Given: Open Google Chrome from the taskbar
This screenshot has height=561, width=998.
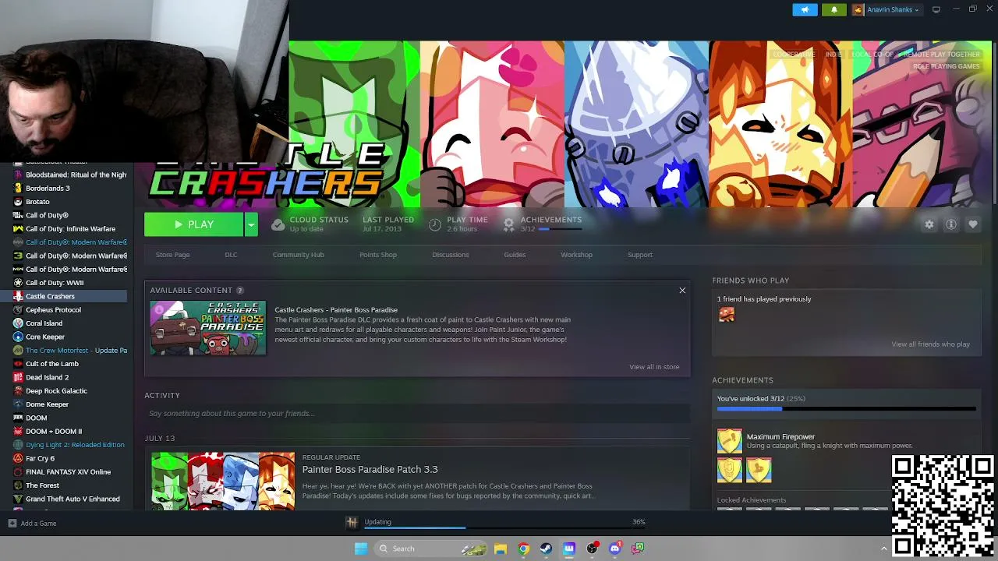Looking at the screenshot, I should coord(523,549).
